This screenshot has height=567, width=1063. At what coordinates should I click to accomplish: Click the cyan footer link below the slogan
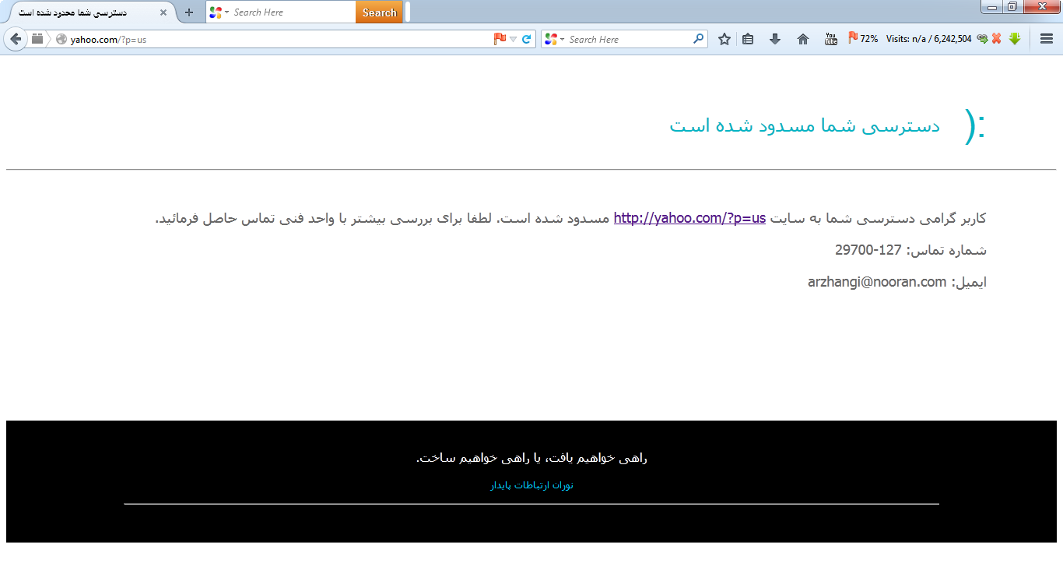coord(531,485)
